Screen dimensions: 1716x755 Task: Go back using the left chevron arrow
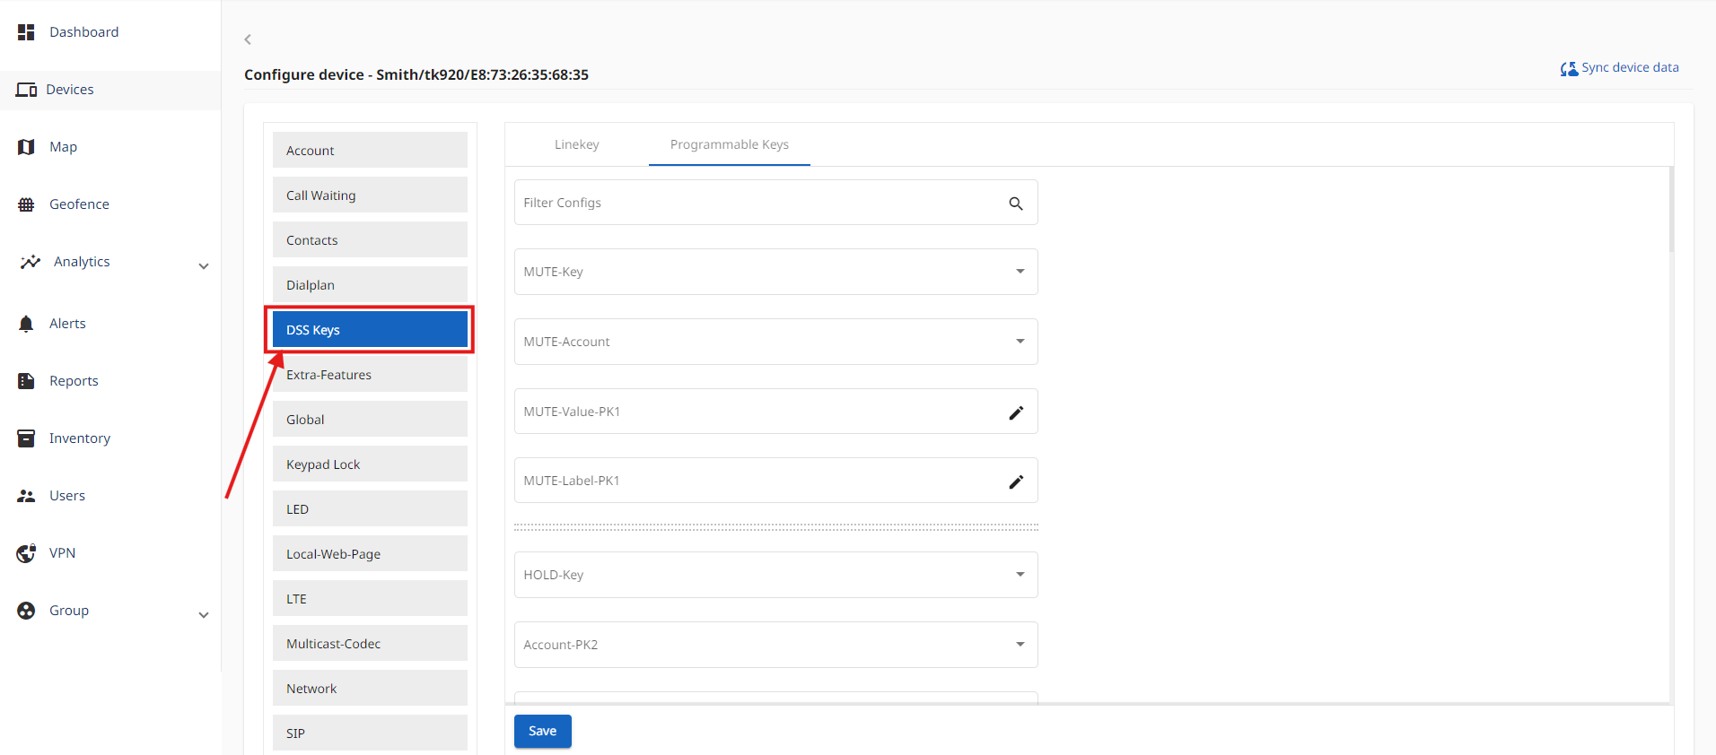[248, 39]
